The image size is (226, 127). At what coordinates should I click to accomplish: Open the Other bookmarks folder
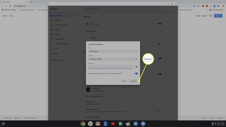(216, 10)
